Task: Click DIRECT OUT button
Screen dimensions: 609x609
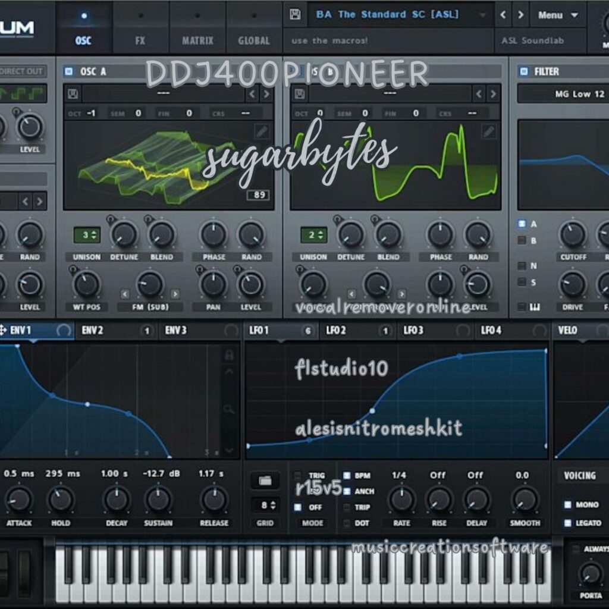Action: (x=22, y=71)
